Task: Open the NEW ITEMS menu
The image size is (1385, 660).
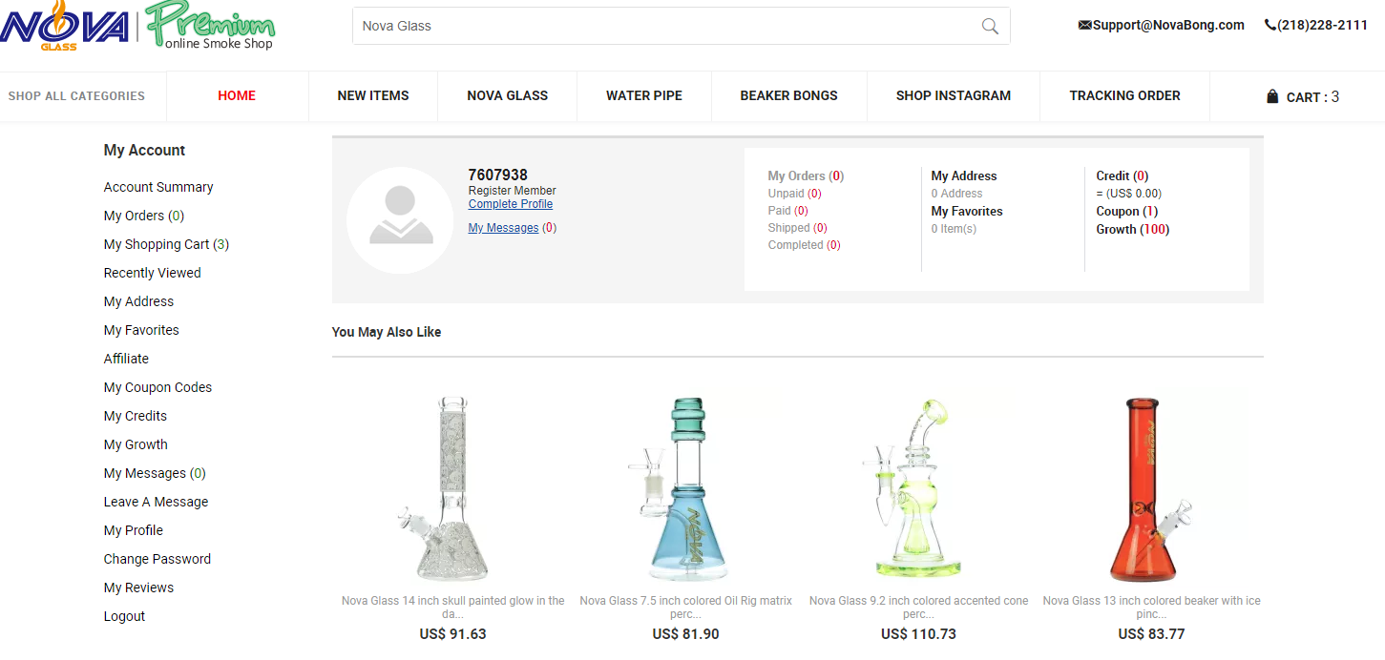Action: click(373, 95)
